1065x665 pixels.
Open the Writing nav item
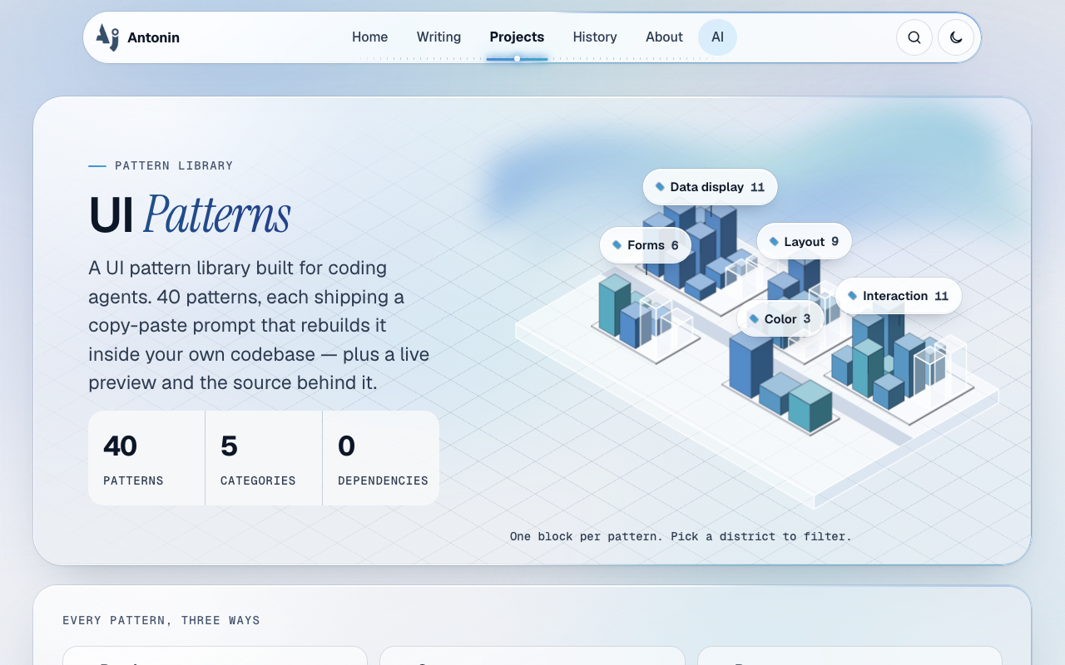click(438, 37)
